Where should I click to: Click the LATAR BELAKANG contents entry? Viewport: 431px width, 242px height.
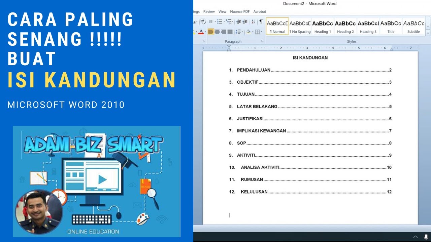pyautogui.click(x=310, y=107)
